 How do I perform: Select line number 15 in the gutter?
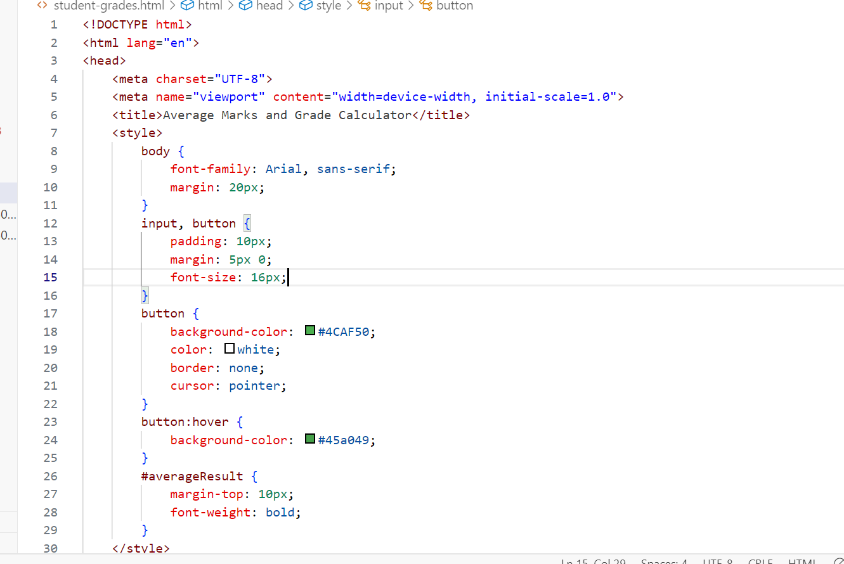click(x=50, y=277)
